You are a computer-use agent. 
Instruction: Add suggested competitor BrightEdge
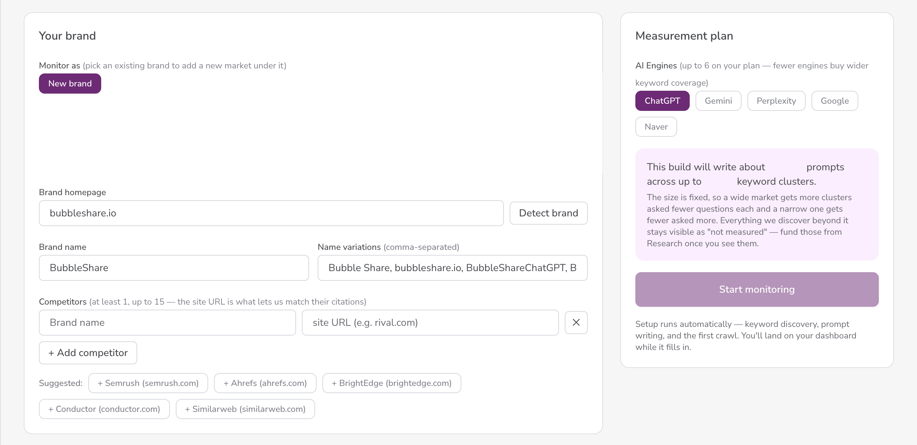pos(392,383)
